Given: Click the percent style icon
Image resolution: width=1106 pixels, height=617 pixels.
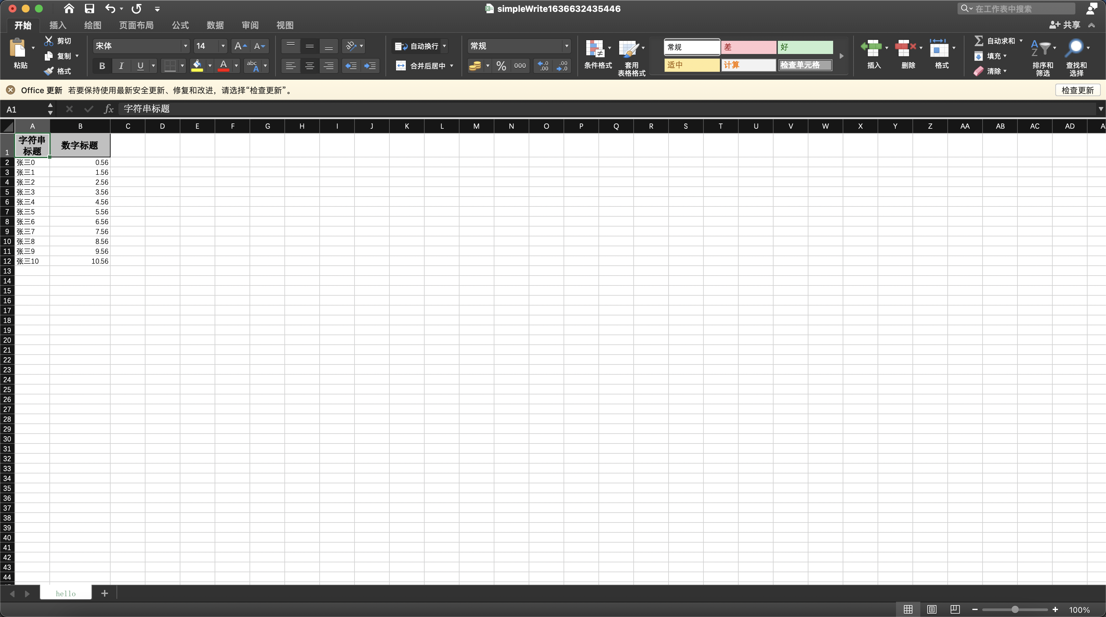Looking at the screenshot, I should 501,66.
